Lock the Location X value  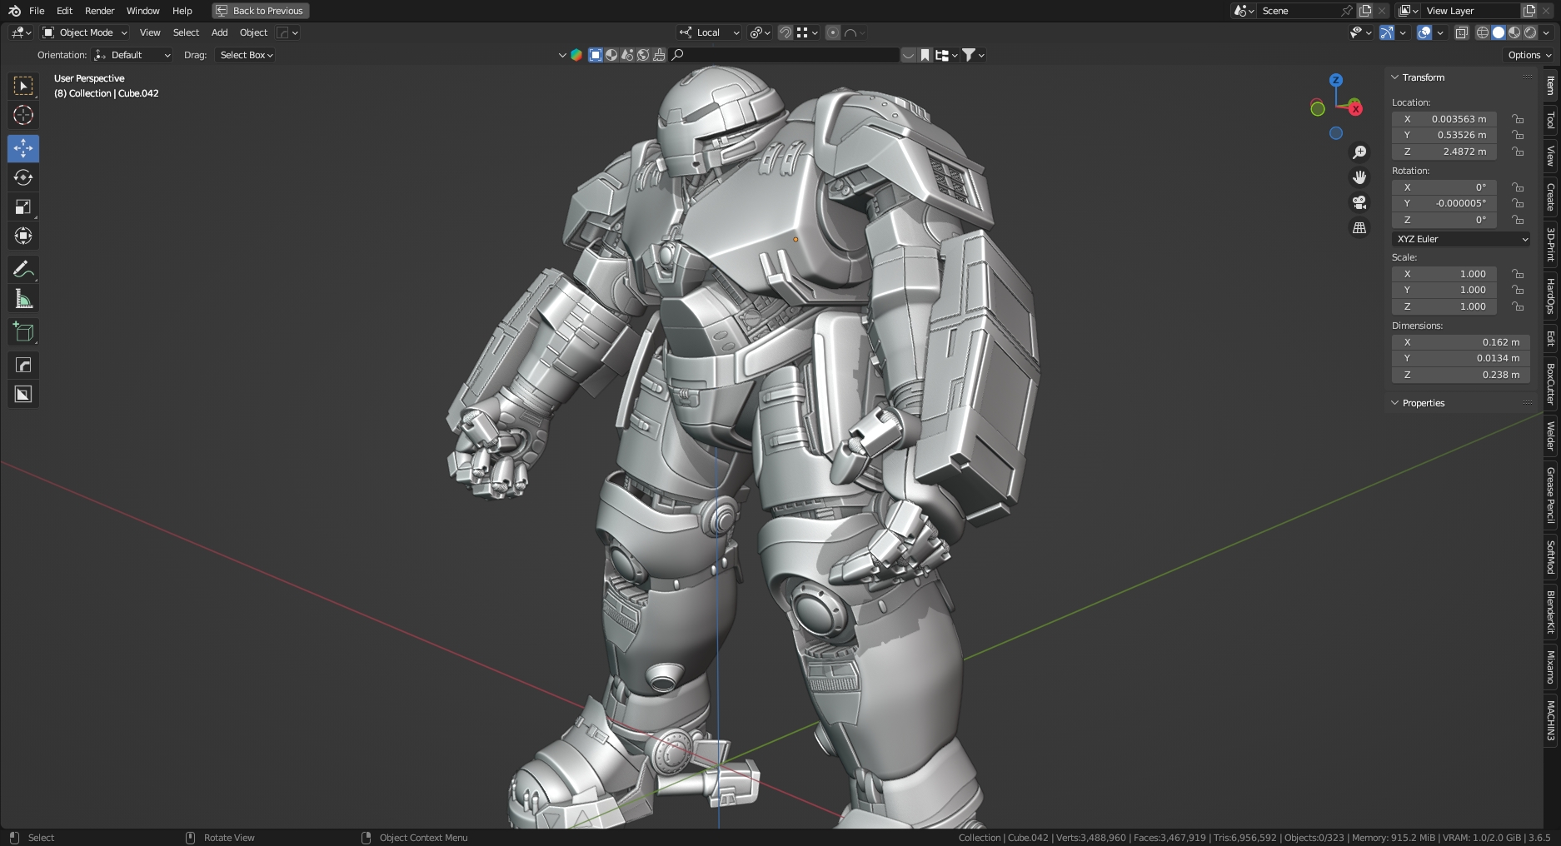click(x=1518, y=119)
